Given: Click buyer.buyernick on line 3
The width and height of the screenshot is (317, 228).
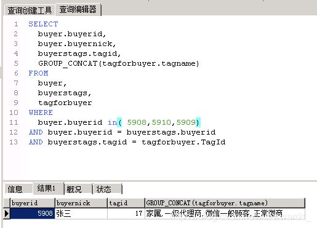Looking at the screenshot, I should [75, 44].
